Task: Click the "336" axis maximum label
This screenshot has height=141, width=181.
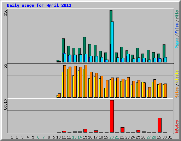Action: click(x=5, y=13)
